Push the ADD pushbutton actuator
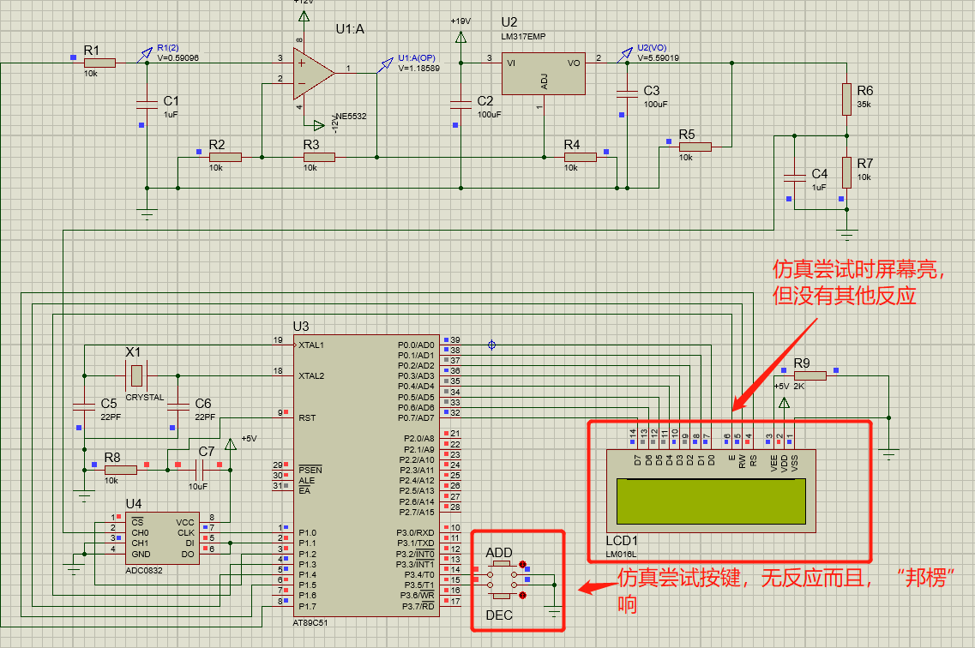Screen dimensions: 975x648 pyautogui.click(x=501, y=564)
